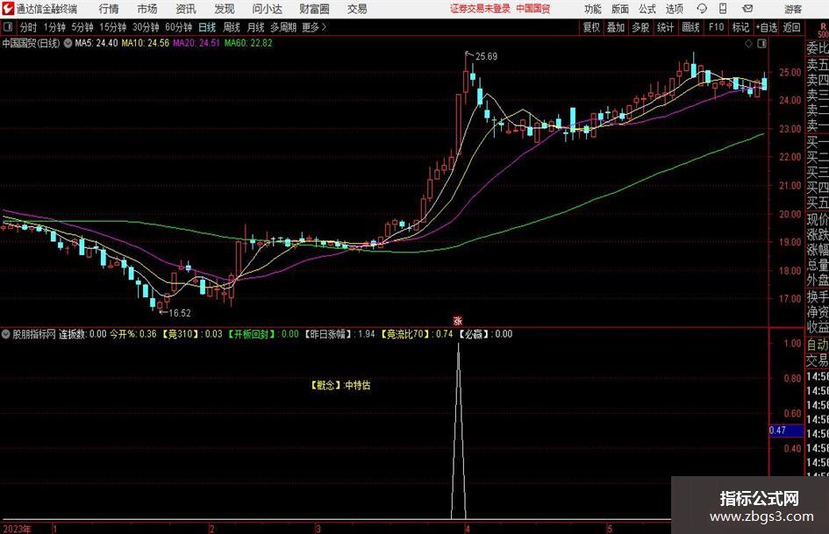Click the 【竞310】: 0.03 value

point(192,334)
